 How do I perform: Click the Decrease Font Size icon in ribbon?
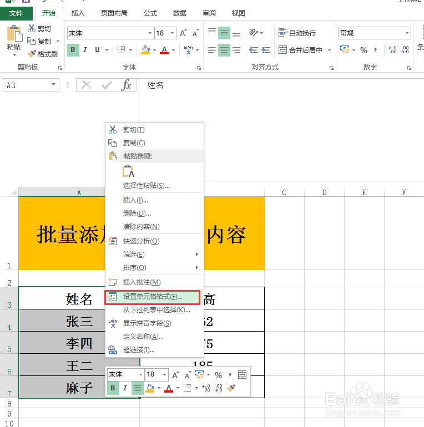pos(196,33)
